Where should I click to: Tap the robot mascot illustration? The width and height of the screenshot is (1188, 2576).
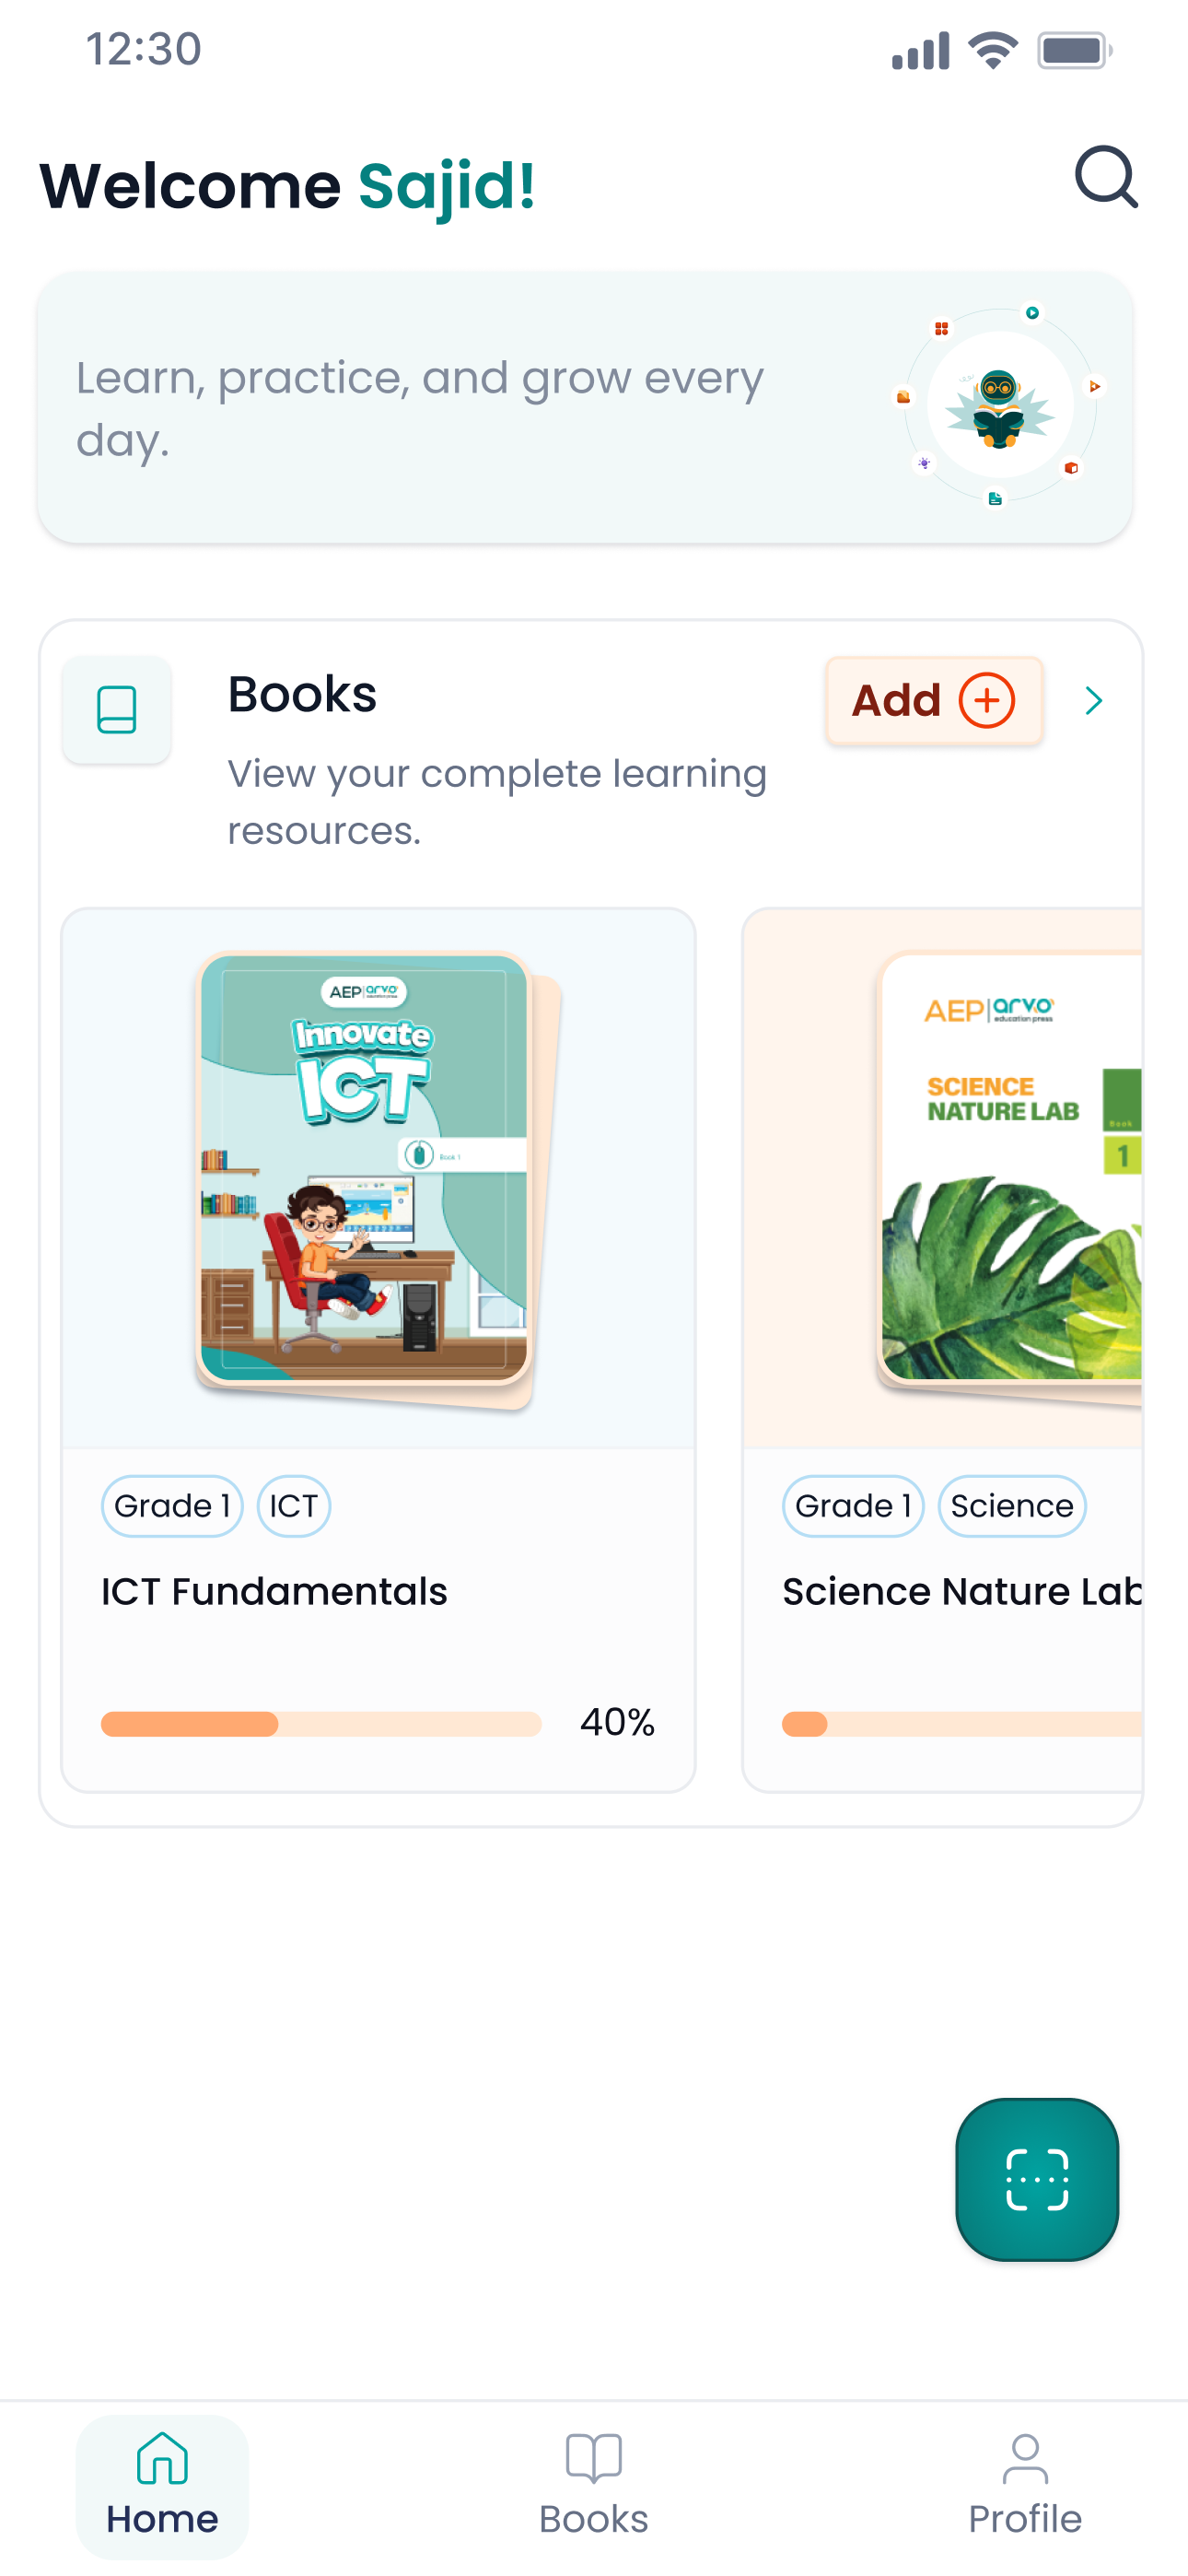click(x=999, y=404)
